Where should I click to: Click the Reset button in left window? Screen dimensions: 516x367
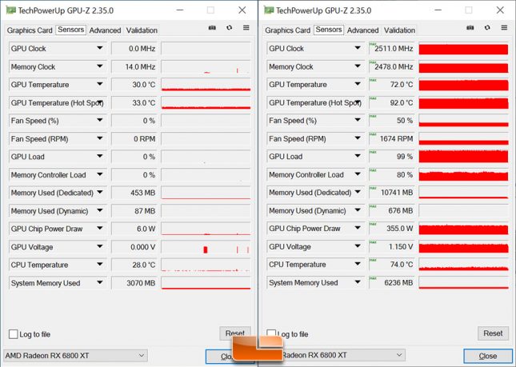(235, 333)
